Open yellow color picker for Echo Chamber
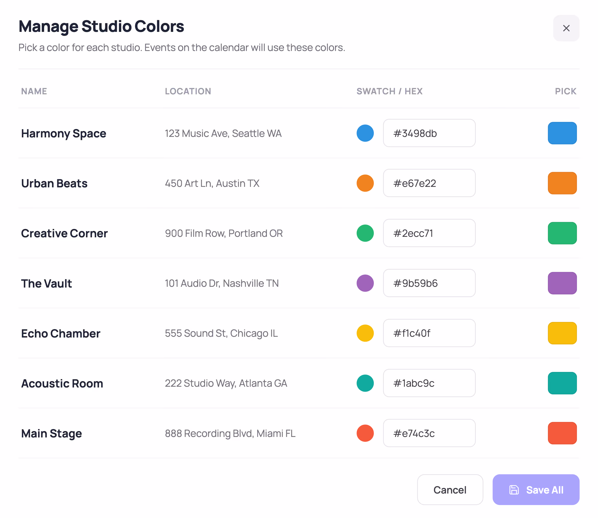The image size is (598, 518). pos(562,333)
